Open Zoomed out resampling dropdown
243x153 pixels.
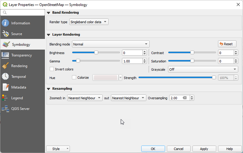[x=128, y=98]
